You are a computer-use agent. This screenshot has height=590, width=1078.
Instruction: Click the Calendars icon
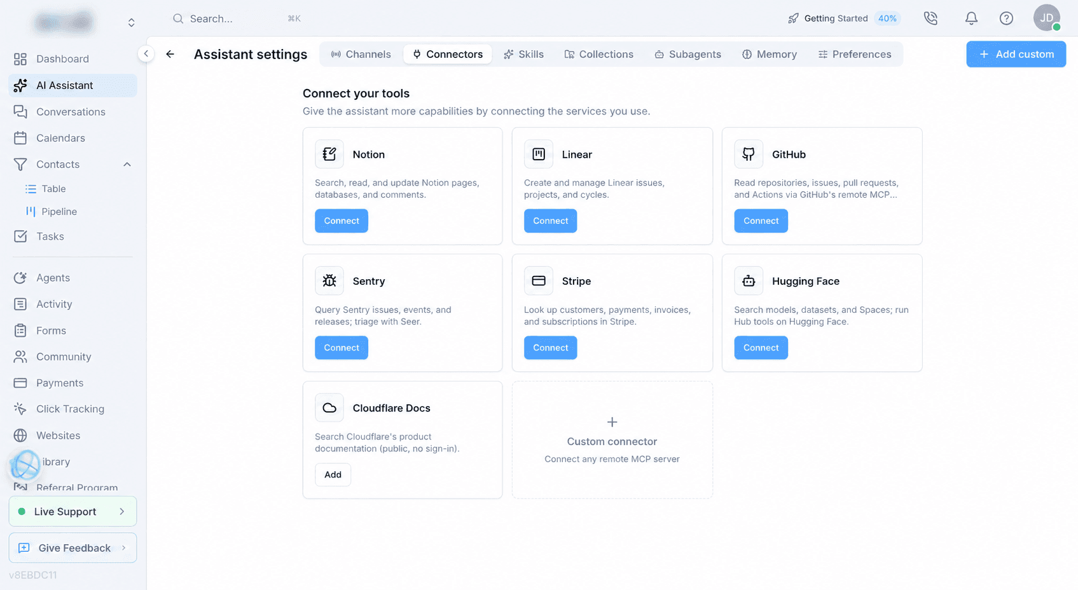click(20, 138)
